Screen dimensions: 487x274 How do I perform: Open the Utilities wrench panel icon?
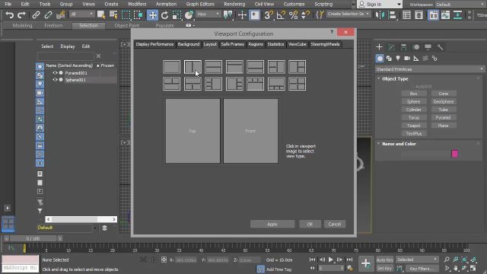coord(440,47)
